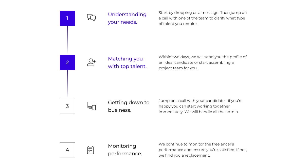
Task: Click the 'Getting down to business.' heading
Action: pyautogui.click(x=129, y=106)
